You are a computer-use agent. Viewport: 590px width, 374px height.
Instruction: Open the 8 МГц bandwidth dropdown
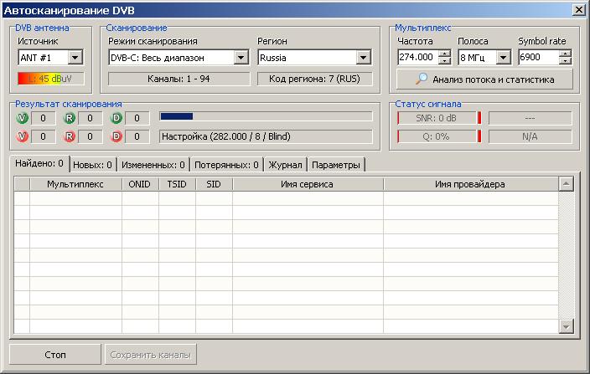503,58
